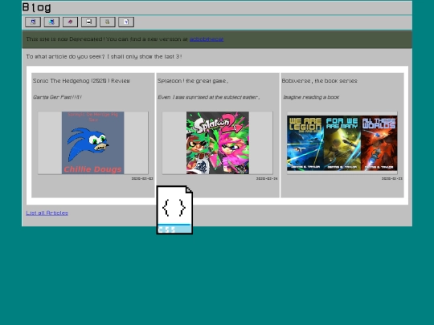
Task: Click the date under the Sonic article
Action: [142, 178]
